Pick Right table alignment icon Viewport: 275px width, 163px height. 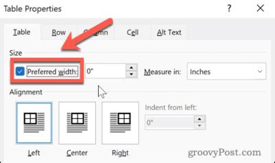120,122
